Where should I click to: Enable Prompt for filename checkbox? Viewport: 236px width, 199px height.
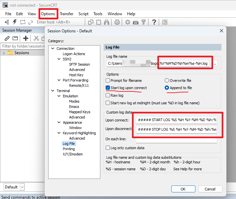tap(108, 81)
